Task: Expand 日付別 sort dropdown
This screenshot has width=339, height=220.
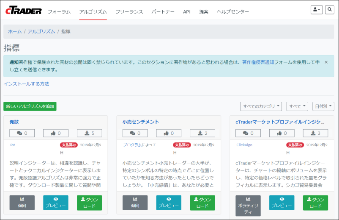Action: (x=323, y=106)
